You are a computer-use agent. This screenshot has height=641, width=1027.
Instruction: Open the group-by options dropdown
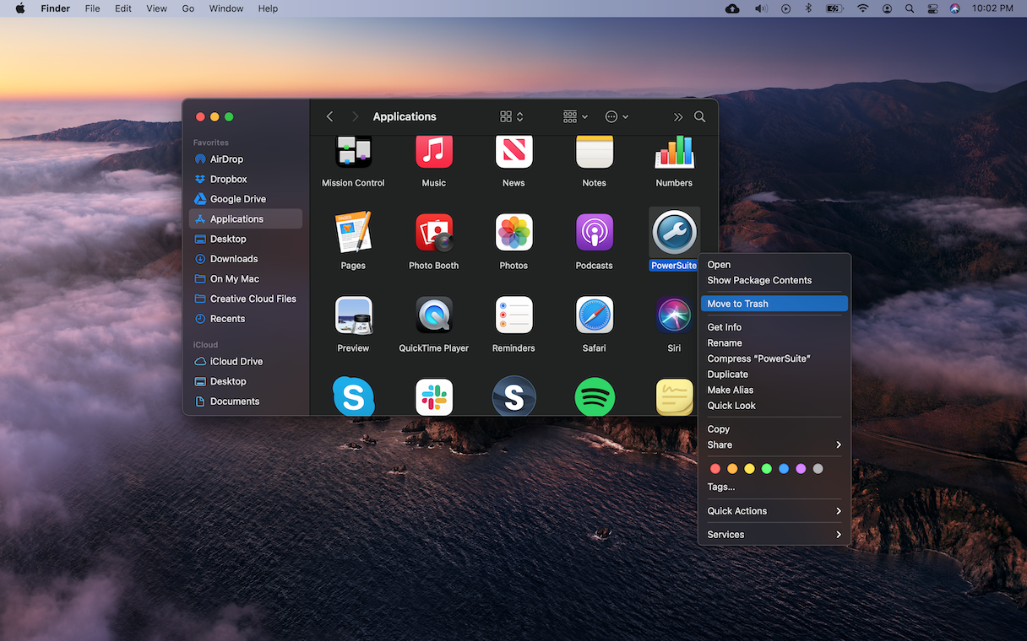pos(575,116)
